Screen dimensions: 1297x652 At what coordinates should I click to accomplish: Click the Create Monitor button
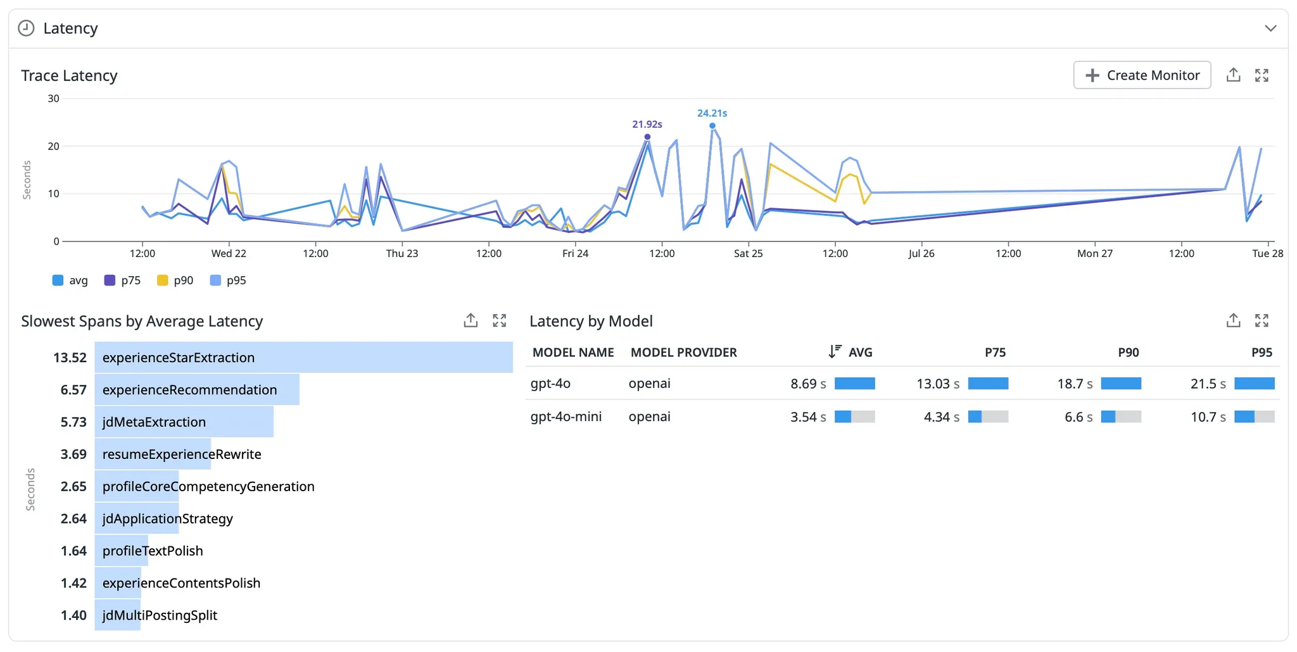[x=1142, y=75]
